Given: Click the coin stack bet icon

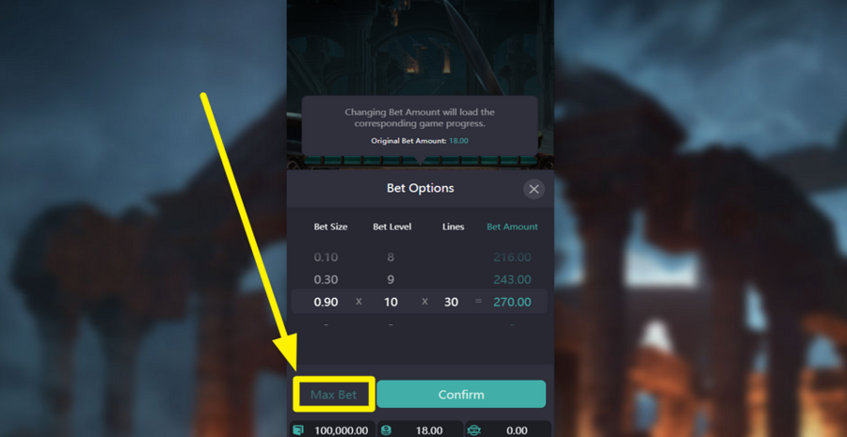Looking at the screenshot, I should coord(386,430).
